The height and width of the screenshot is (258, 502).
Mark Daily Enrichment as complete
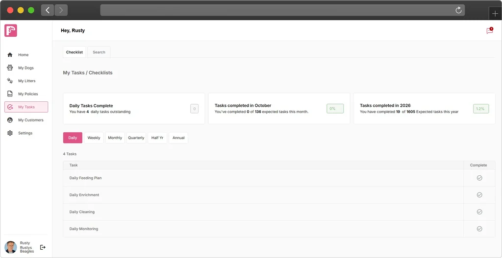(479, 195)
